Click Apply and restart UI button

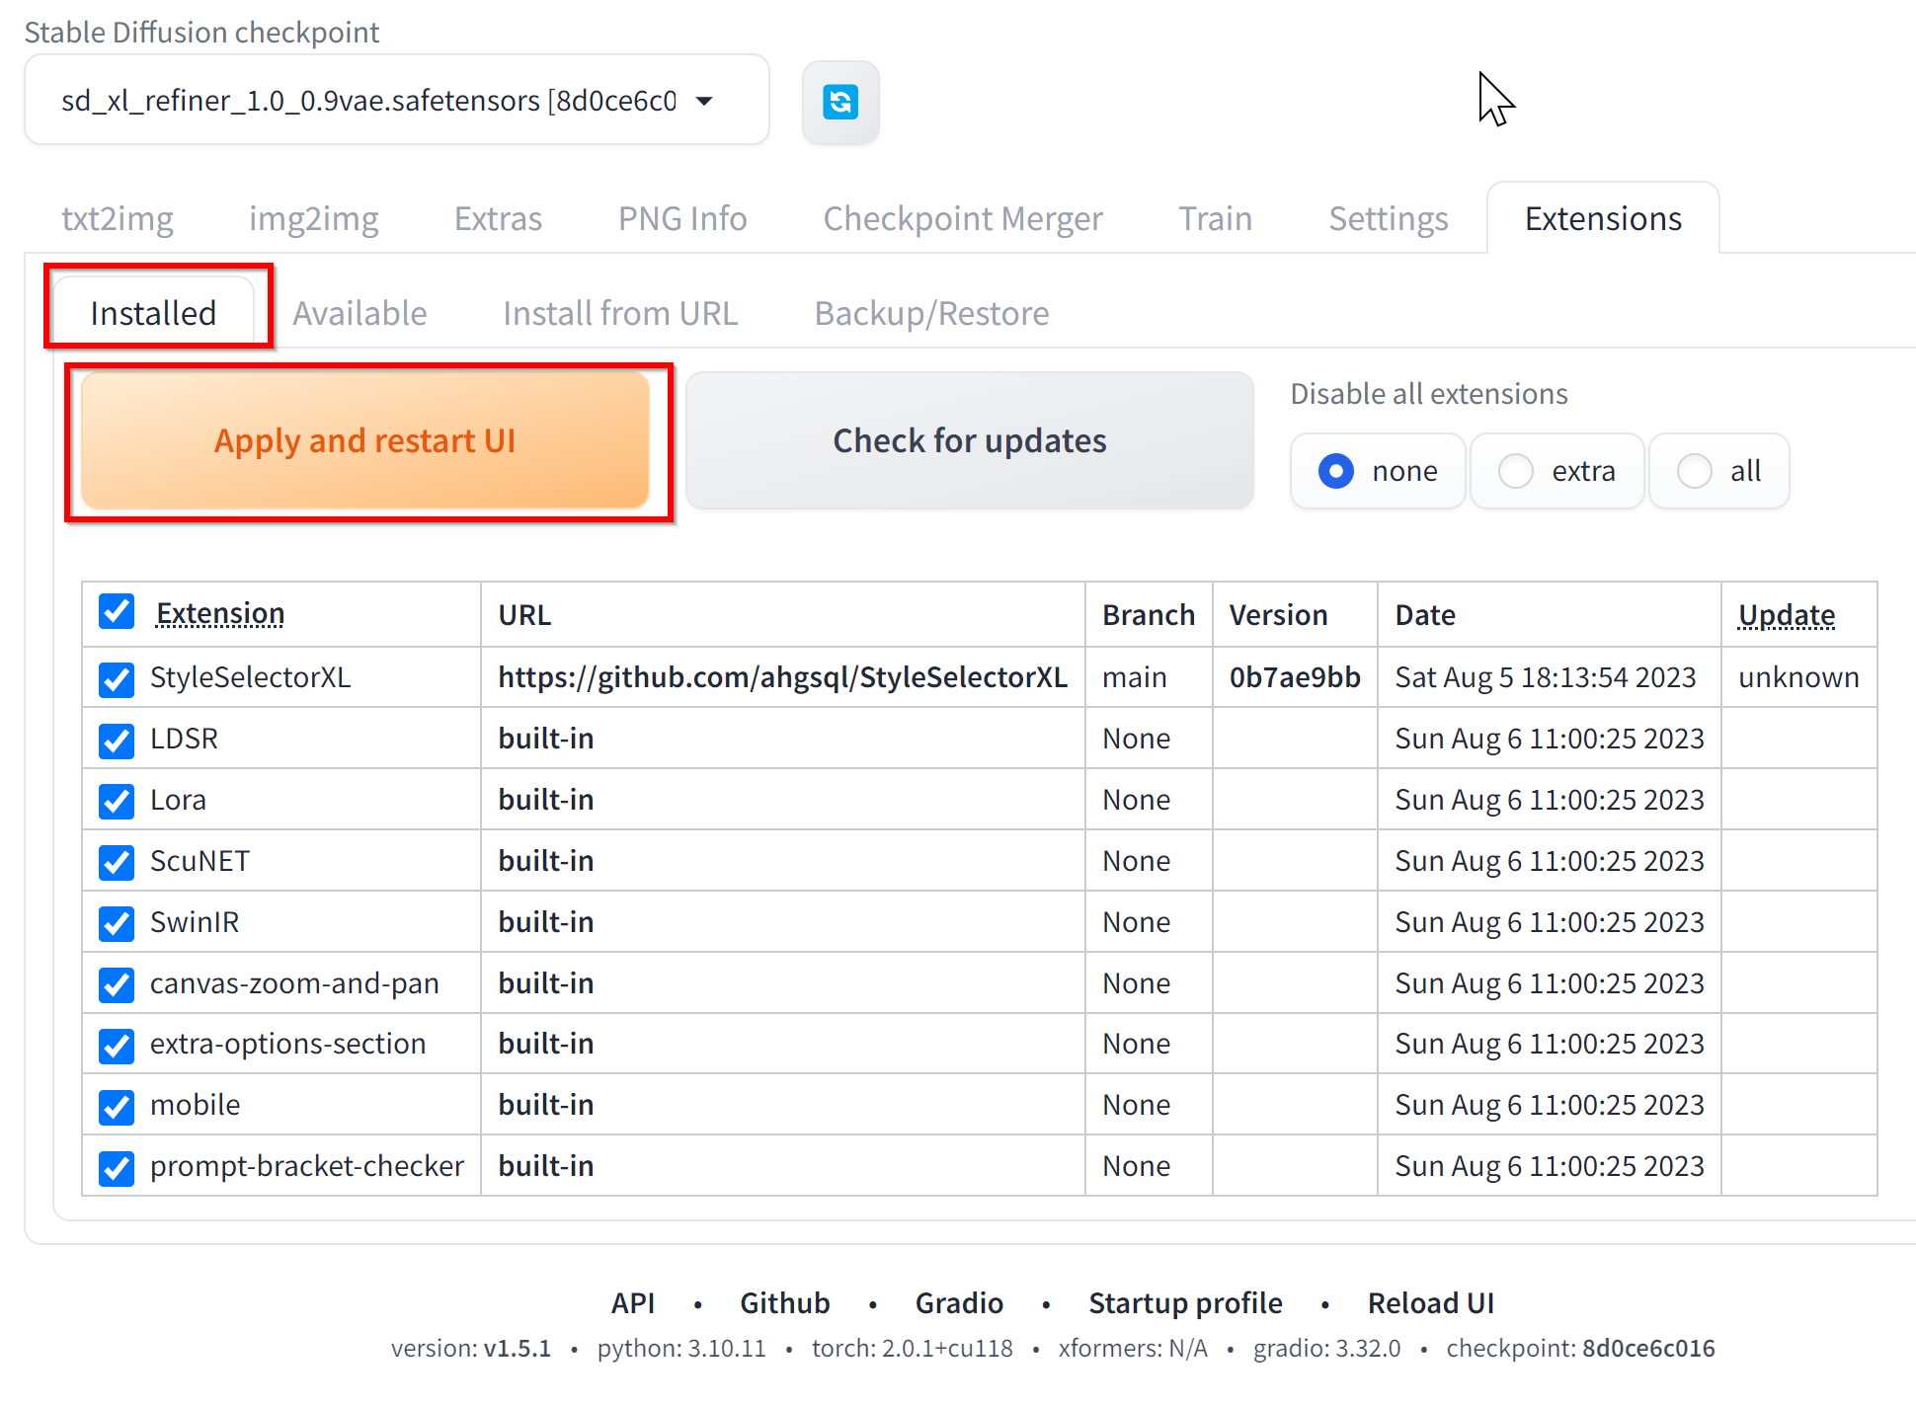pyautogui.click(x=366, y=442)
